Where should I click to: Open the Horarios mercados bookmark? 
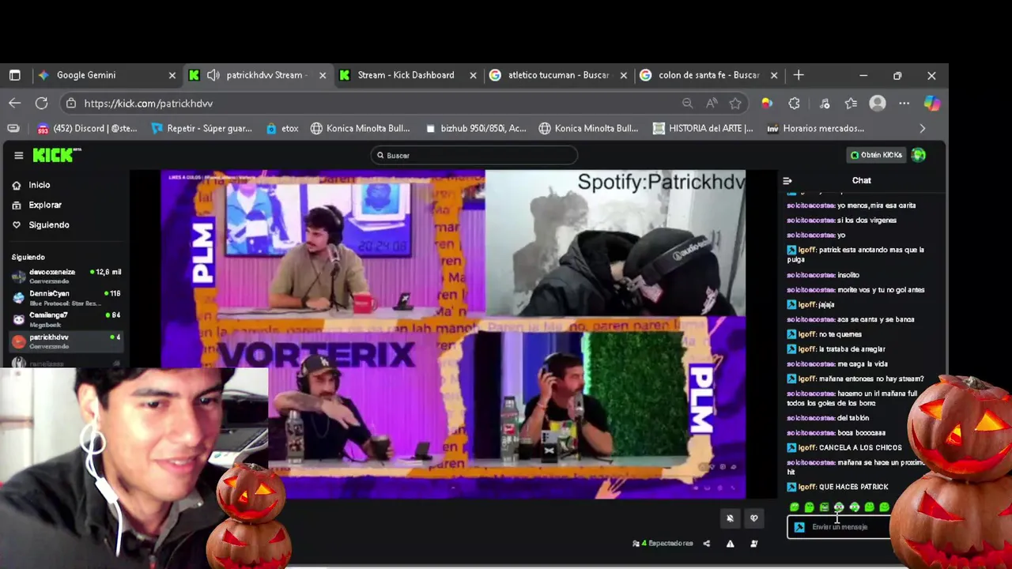point(816,128)
